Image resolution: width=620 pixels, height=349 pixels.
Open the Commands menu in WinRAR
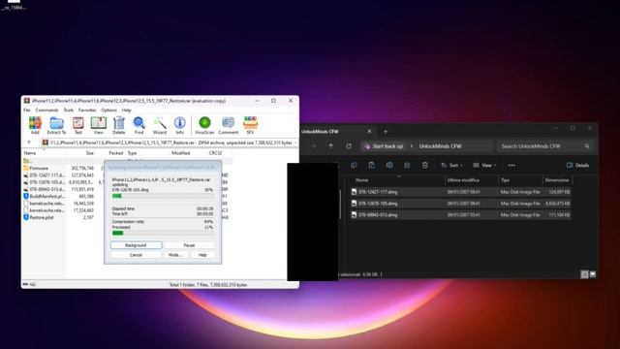pos(47,110)
